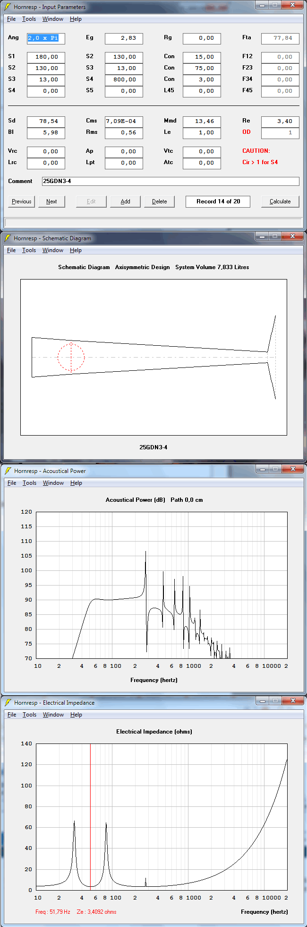
Task: Click the Rg input field
Action: (x=202, y=38)
